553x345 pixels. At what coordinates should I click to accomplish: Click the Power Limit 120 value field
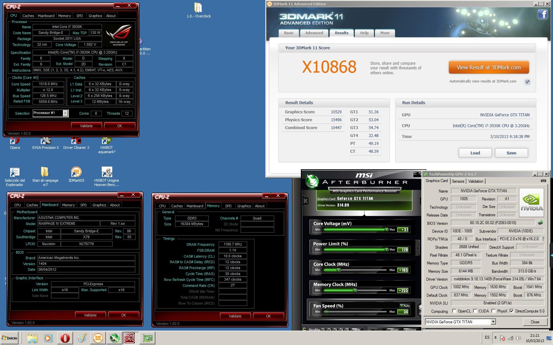[403, 250]
